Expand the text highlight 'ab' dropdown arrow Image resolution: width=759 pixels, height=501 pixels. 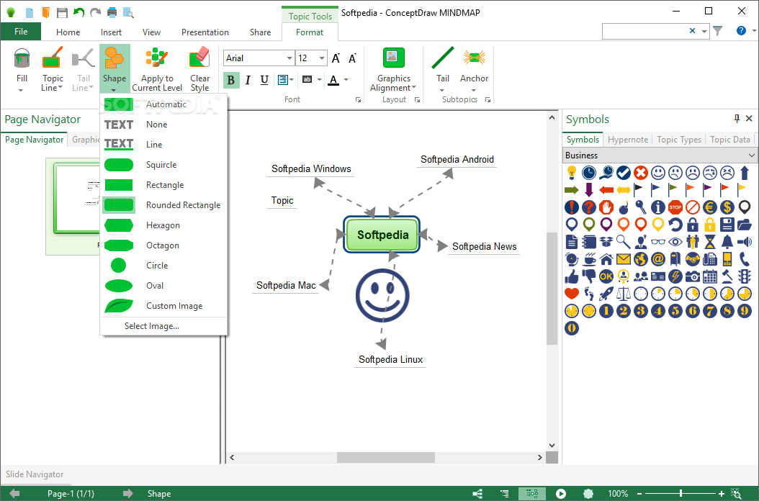pos(320,80)
